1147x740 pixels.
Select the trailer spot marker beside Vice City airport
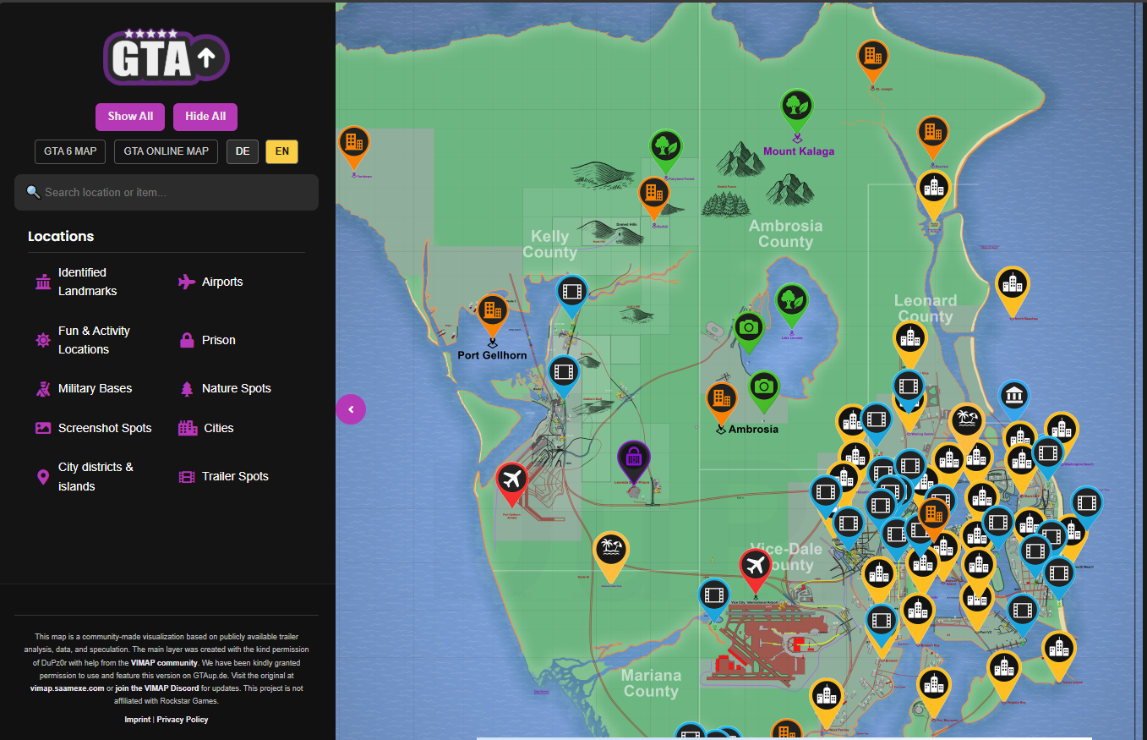[x=714, y=599]
